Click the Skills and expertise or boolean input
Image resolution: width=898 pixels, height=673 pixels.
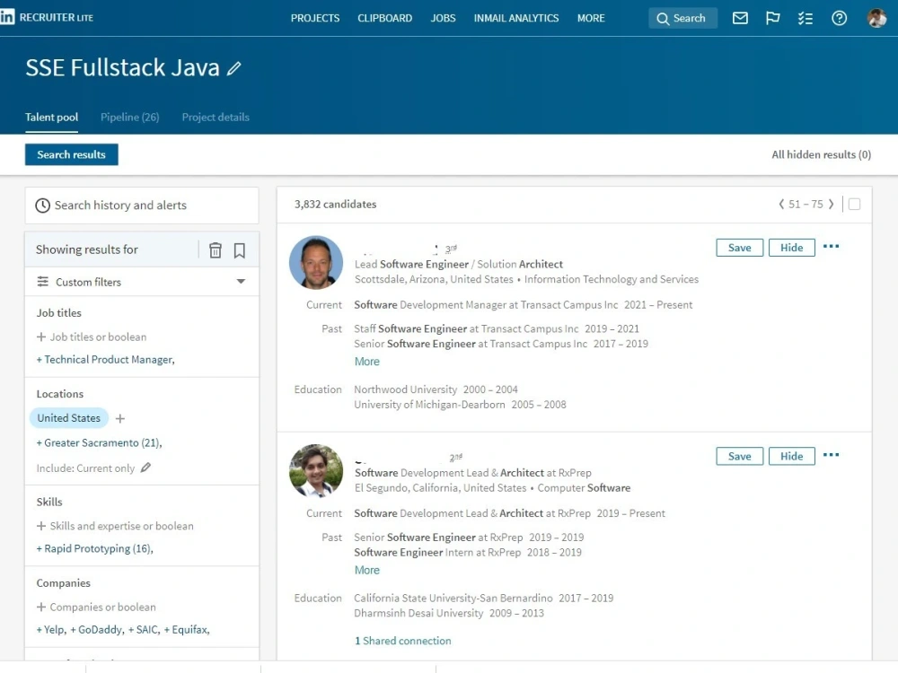tap(121, 526)
